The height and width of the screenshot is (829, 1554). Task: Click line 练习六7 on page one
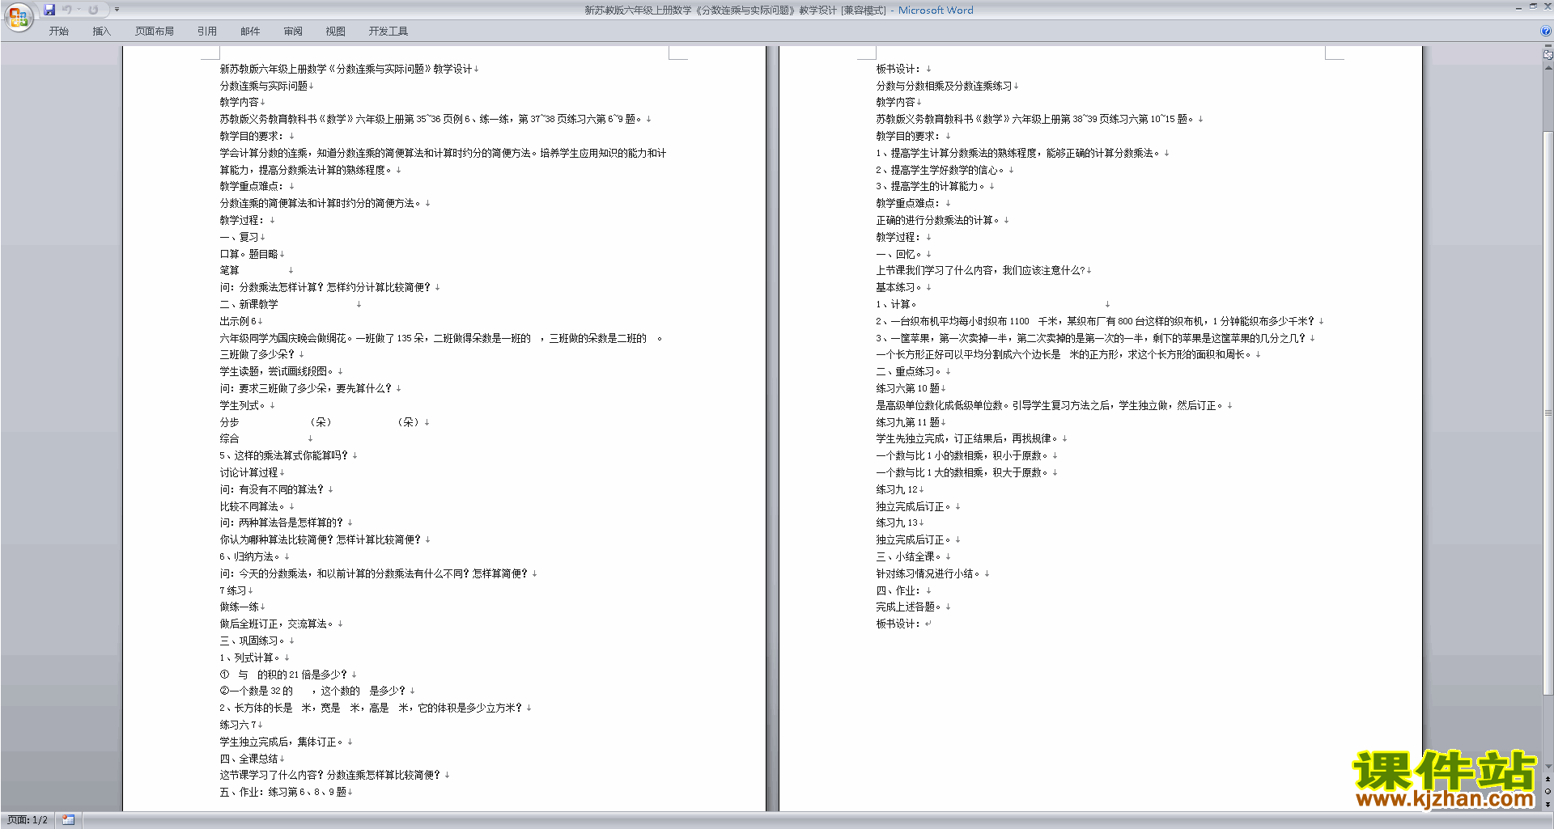tap(238, 725)
